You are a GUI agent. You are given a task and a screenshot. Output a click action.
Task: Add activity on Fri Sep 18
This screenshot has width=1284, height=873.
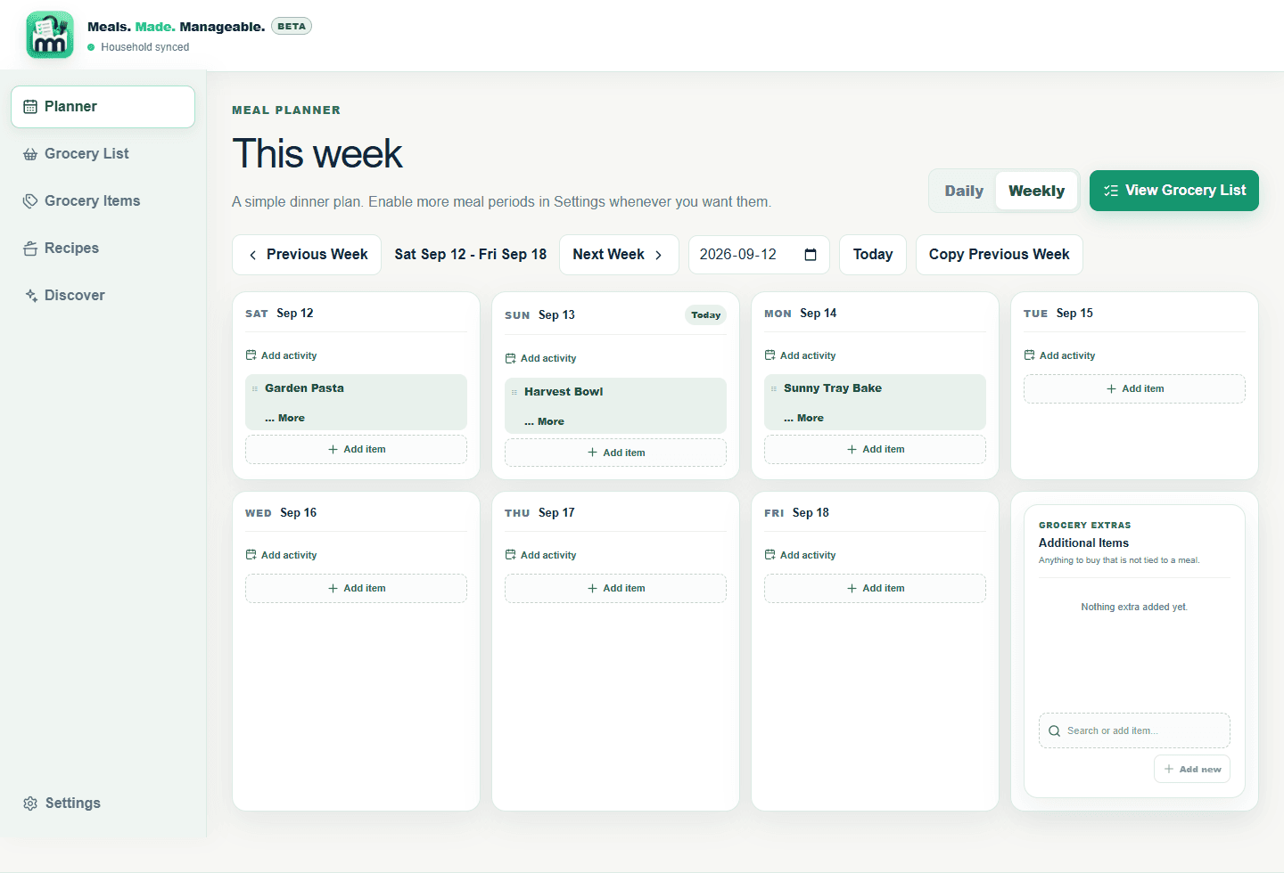pyautogui.click(x=800, y=555)
